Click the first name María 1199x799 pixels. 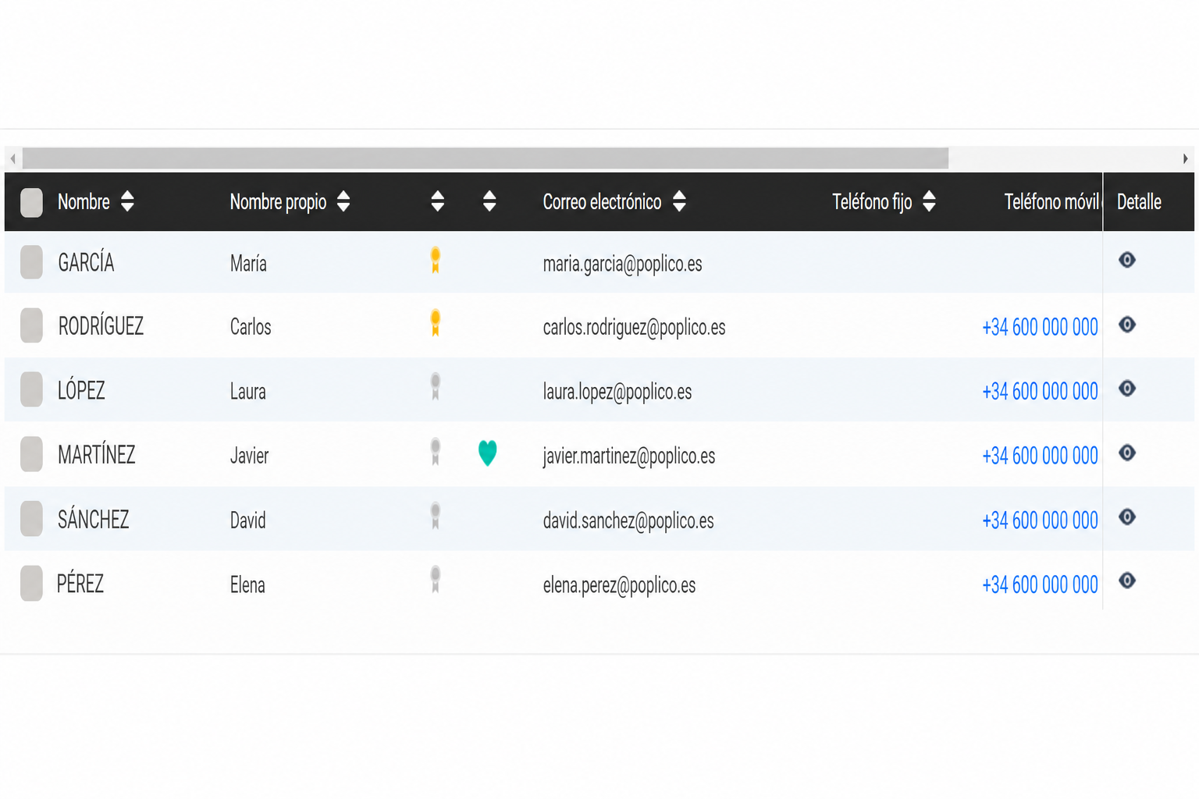pyautogui.click(x=248, y=264)
